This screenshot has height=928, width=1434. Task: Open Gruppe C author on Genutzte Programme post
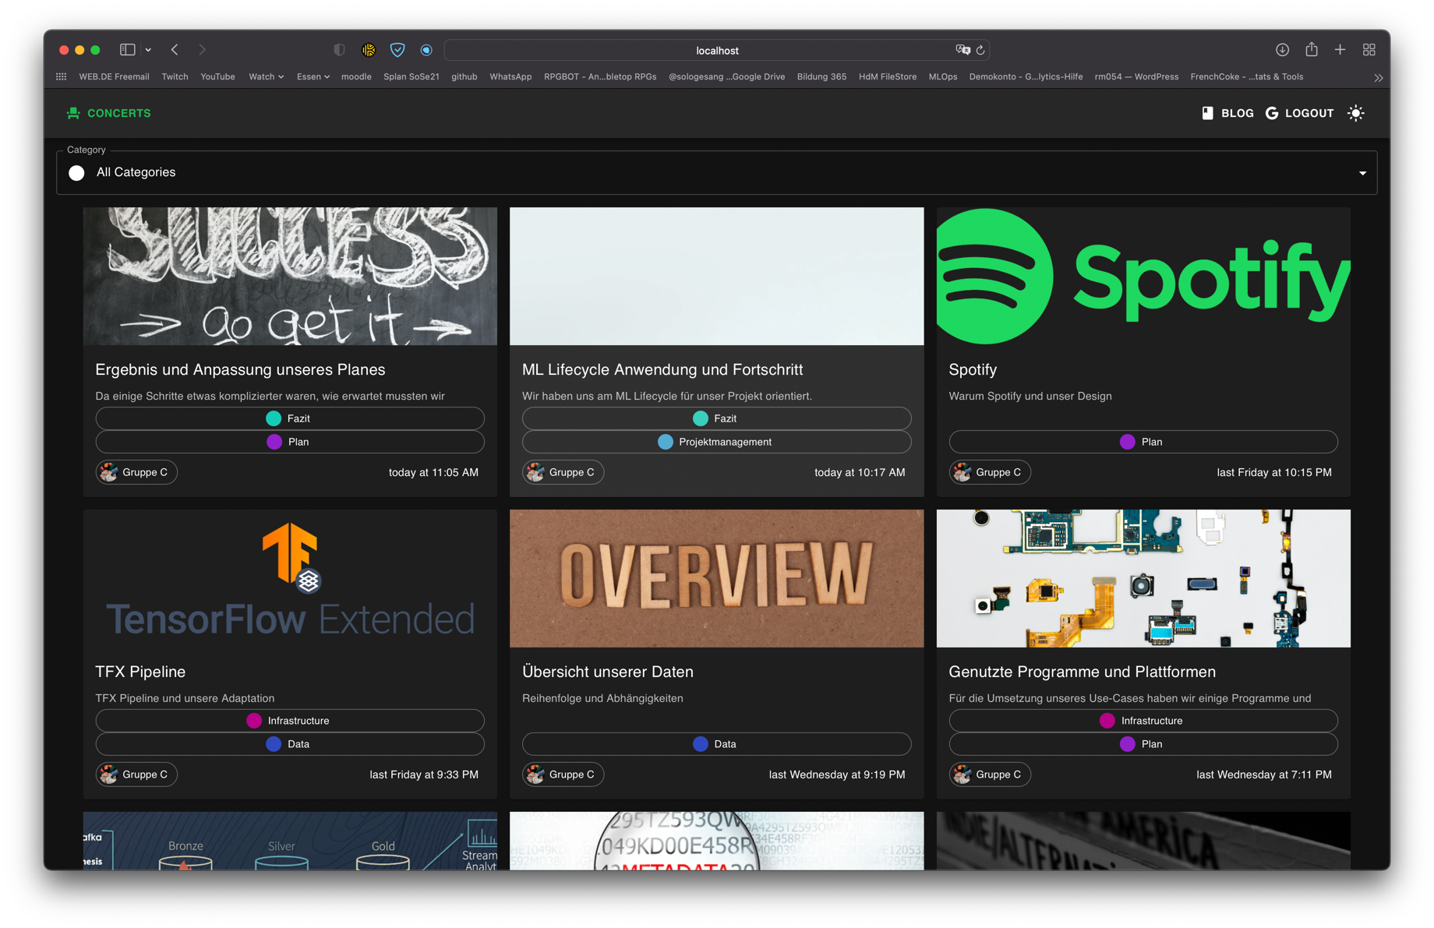pos(990,775)
